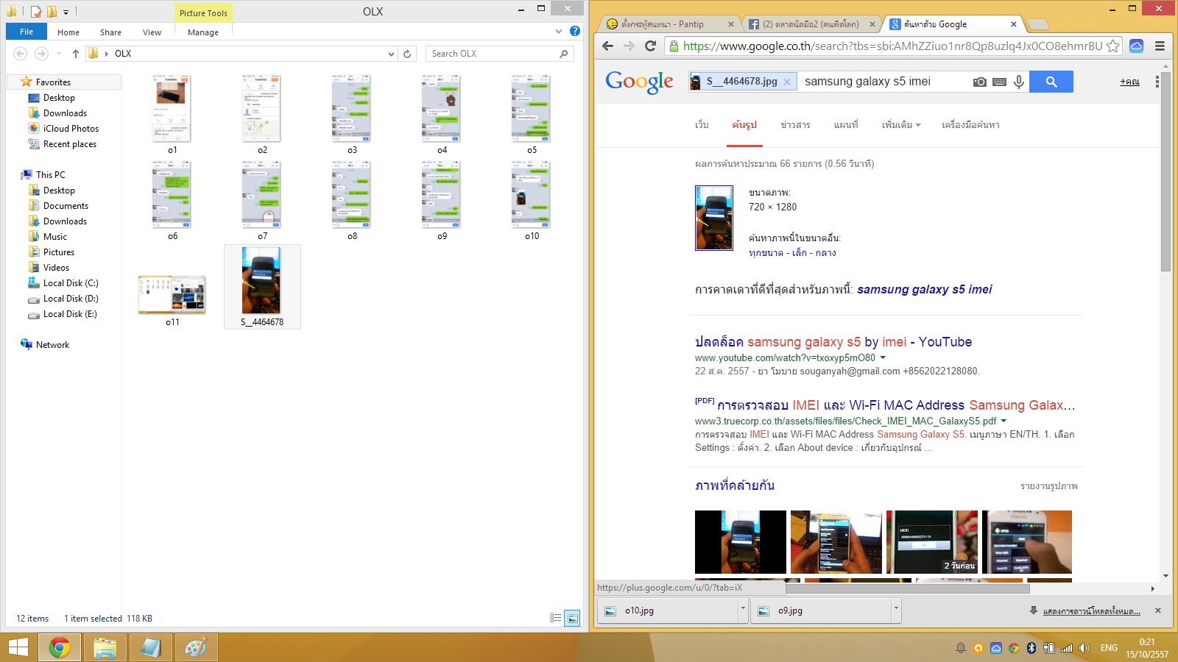1178x662 pixels.
Task: Click the ภาพที่คล้ายกัน similar images link
Action: click(x=735, y=485)
